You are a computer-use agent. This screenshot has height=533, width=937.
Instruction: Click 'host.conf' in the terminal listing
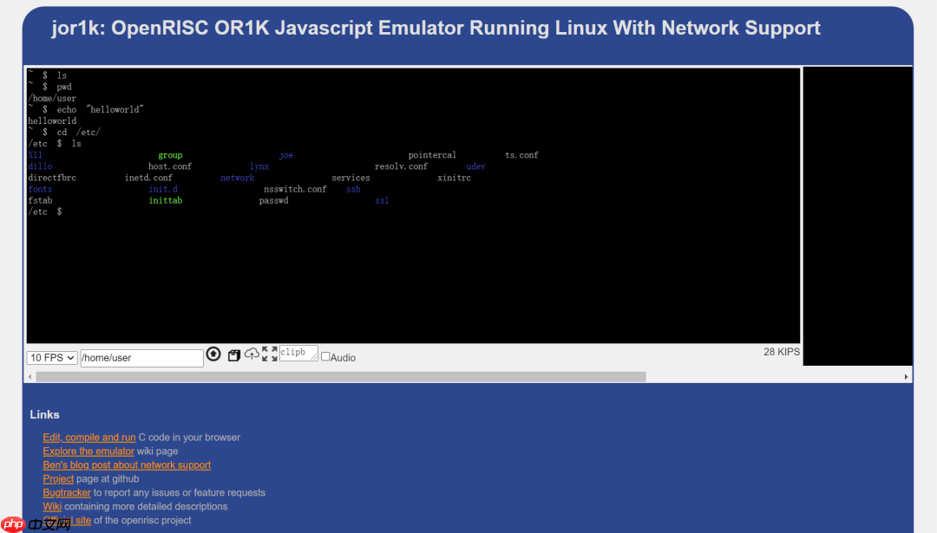[170, 166]
